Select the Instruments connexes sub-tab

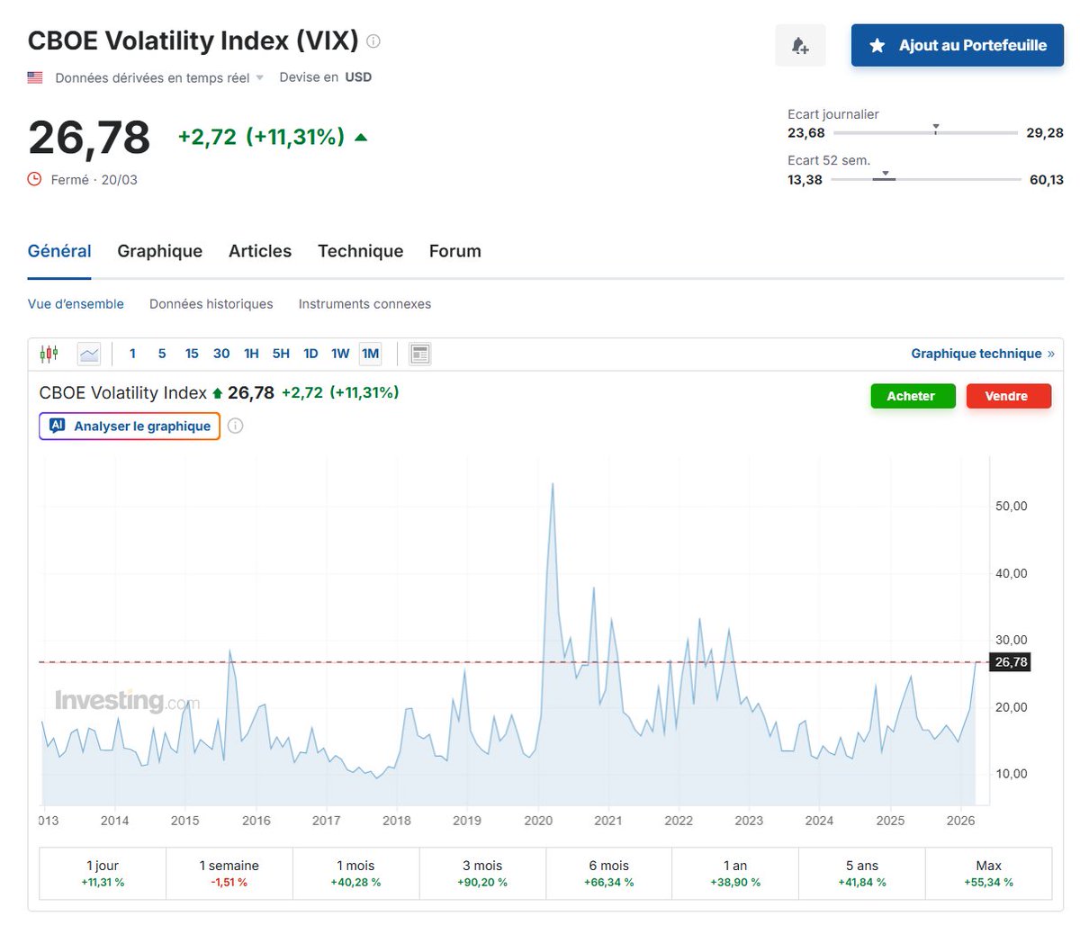coord(364,304)
